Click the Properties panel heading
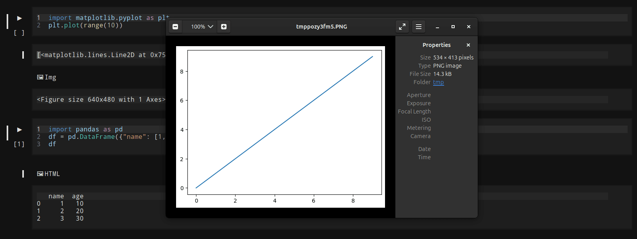The height and width of the screenshot is (239, 637). (x=437, y=45)
